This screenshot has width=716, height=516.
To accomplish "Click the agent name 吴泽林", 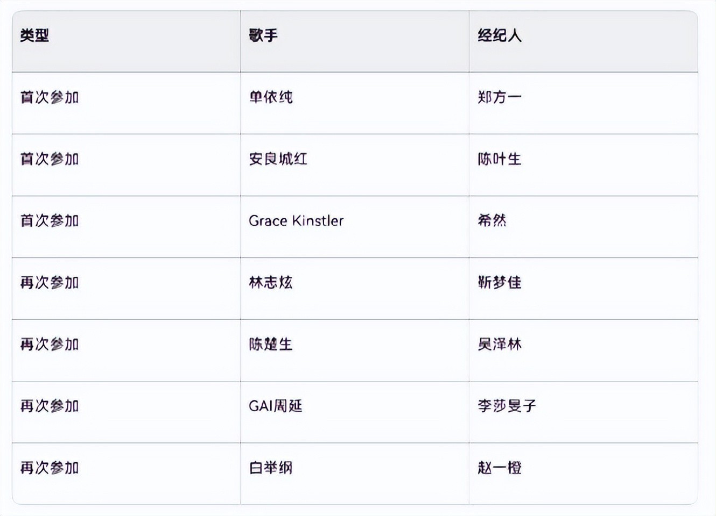I will pyautogui.click(x=499, y=345).
